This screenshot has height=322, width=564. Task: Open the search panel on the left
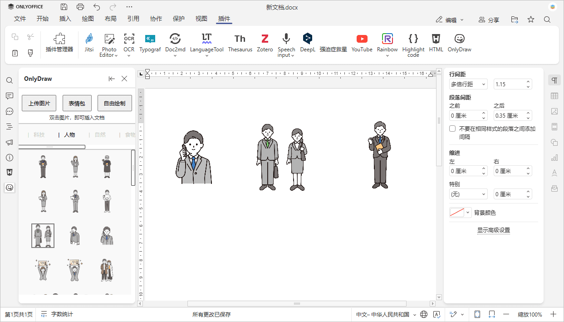point(10,80)
